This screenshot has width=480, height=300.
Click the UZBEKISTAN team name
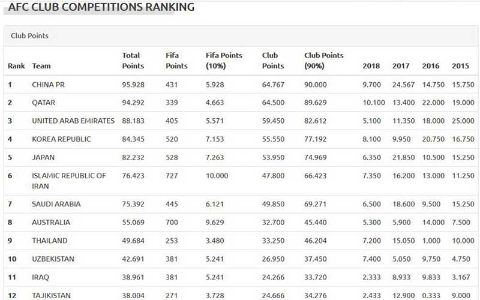(54, 259)
